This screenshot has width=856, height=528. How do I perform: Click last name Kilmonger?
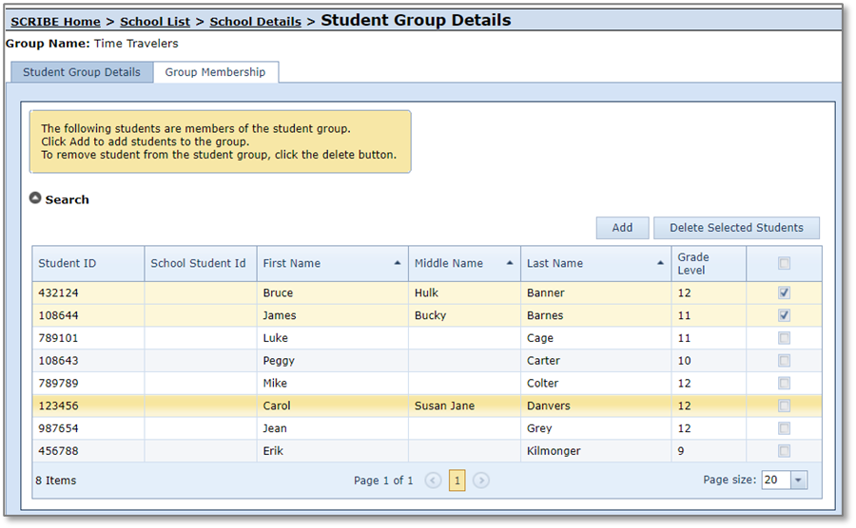click(x=554, y=451)
